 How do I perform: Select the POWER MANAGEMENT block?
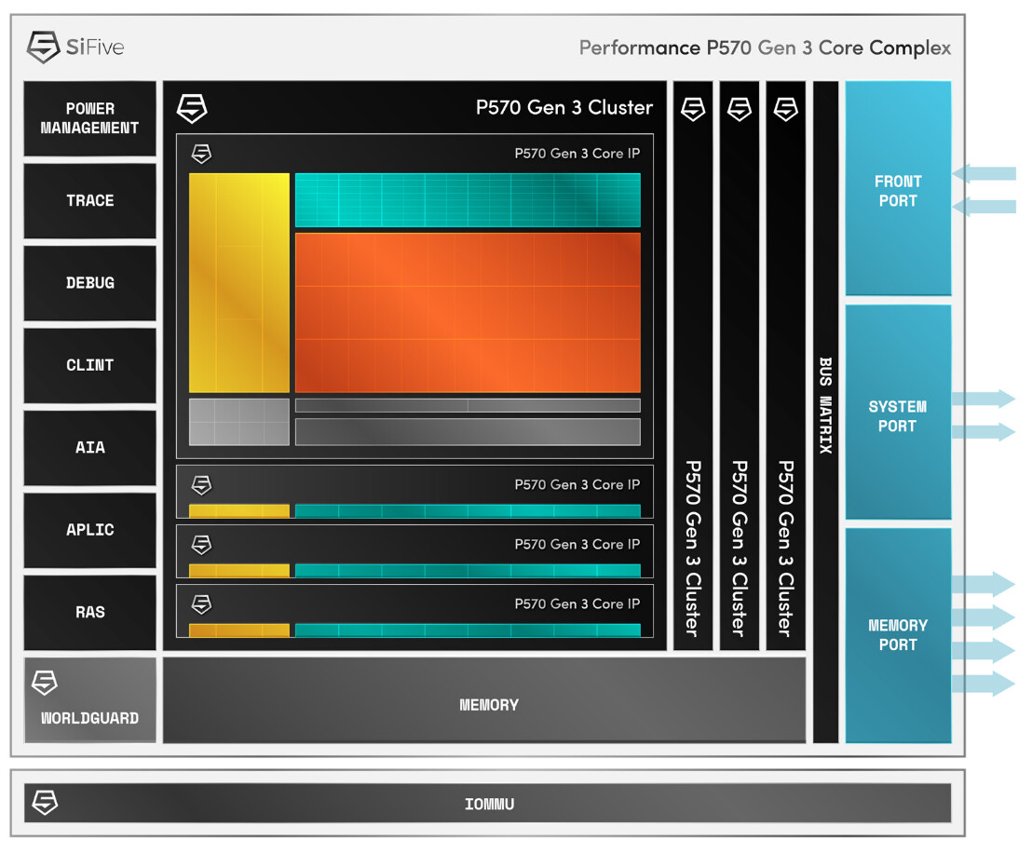pyautogui.click(x=90, y=118)
